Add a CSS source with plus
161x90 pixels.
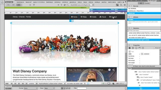click(x=129, y=6)
